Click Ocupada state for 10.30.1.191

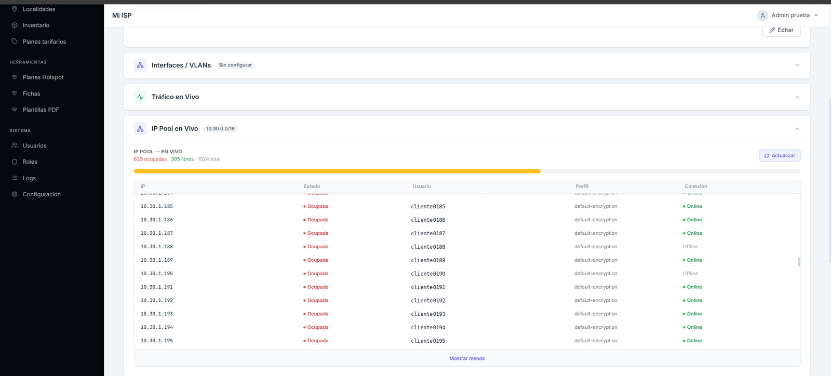[x=316, y=287]
